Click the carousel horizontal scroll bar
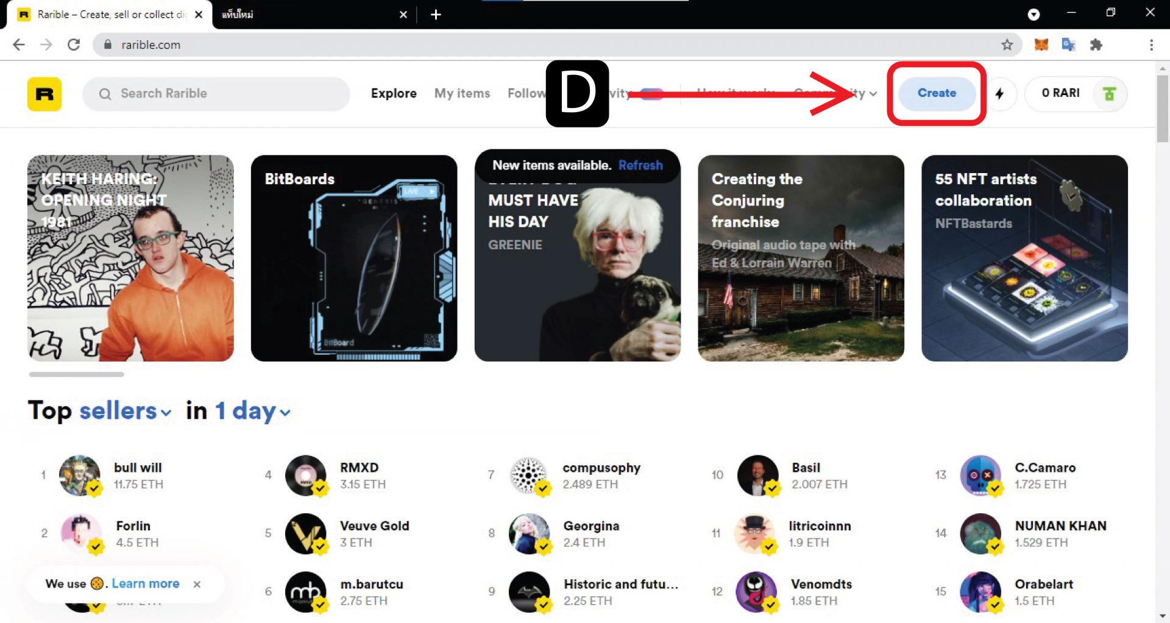 (x=76, y=374)
